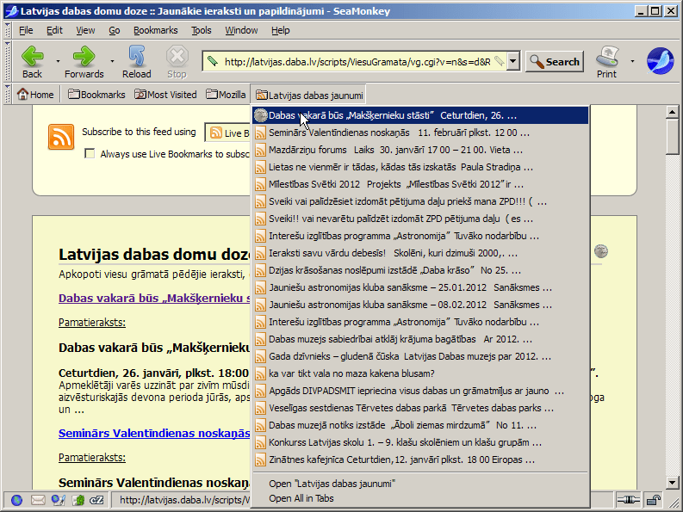Follow the blue Seminārs Valentīndienas noskaņās page link
683x512 pixels.
(x=155, y=433)
